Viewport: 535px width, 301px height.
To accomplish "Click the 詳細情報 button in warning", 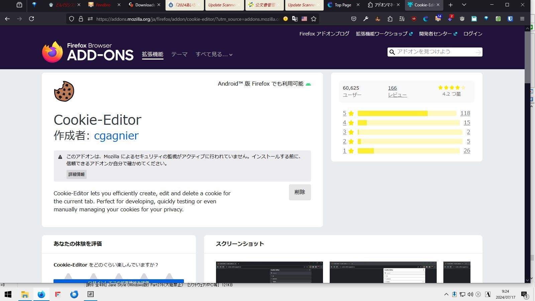I will click(x=77, y=174).
